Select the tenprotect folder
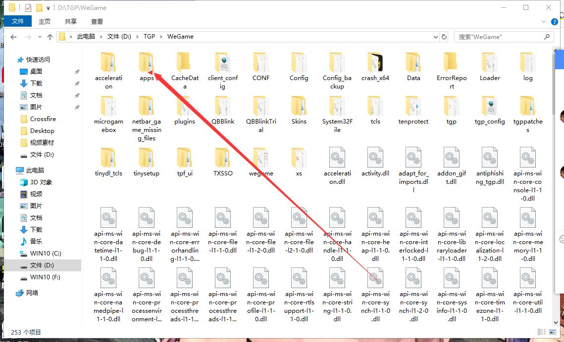564x342 pixels. [x=413, y=111]
